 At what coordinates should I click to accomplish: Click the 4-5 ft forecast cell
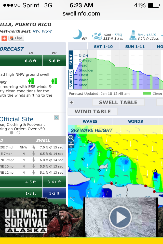tap(31, 182)
